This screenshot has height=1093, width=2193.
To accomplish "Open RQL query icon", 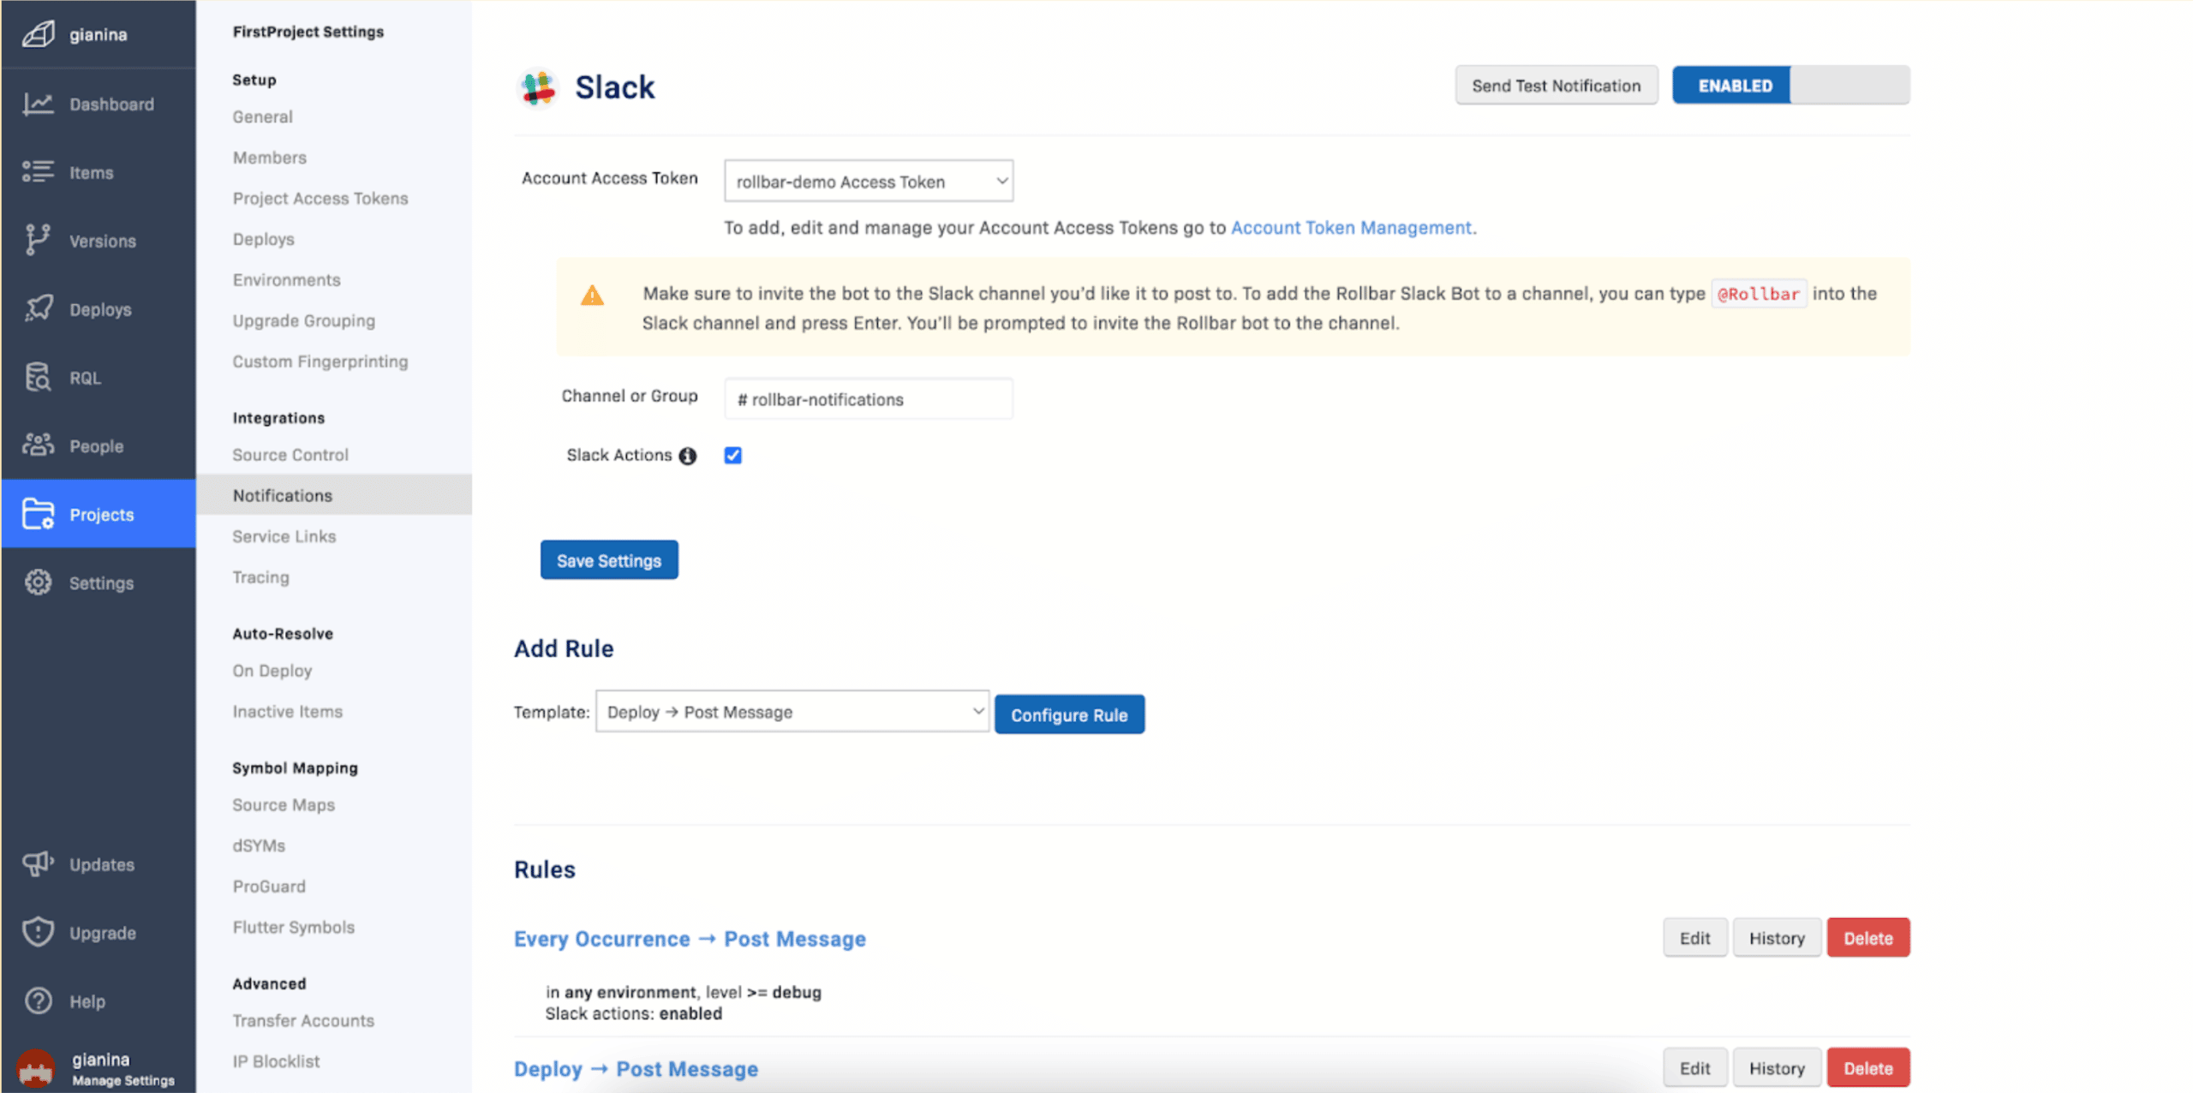I will point(38,377).
